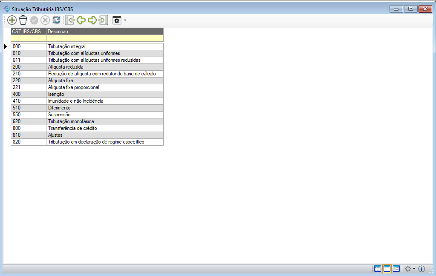Select row Alíquota fixa
Viewport: 436px width, 276px height.
[87, 80]
